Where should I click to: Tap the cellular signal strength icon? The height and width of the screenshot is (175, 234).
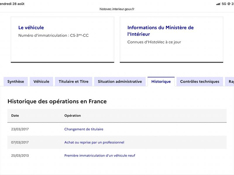pyautogui.click(x=218, y=4)
